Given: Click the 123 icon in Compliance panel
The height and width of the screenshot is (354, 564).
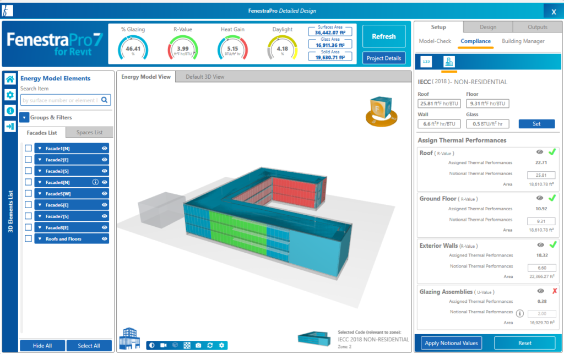Looking at the screenshot, I should point(426,62).
